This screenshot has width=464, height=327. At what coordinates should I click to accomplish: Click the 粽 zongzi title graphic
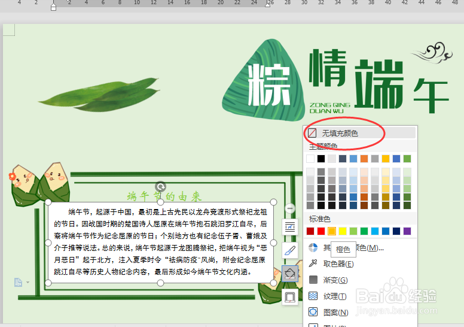pyautogui.click(x=264, y=81)
